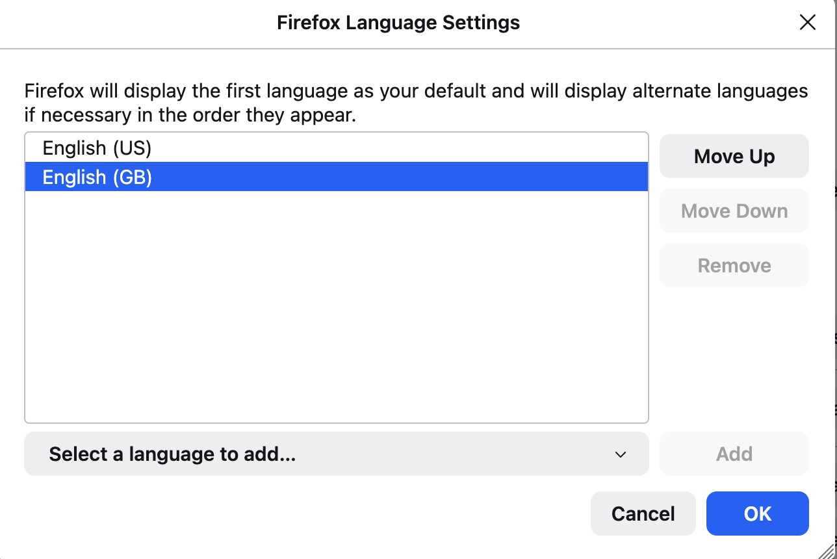Click the Add button
The height and width of the screenshot is (559, 837).
pyautogui.click(x=734, y=454)
